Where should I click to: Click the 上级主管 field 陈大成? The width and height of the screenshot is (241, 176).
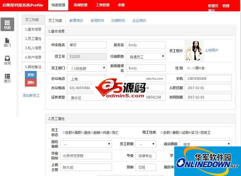86,167
